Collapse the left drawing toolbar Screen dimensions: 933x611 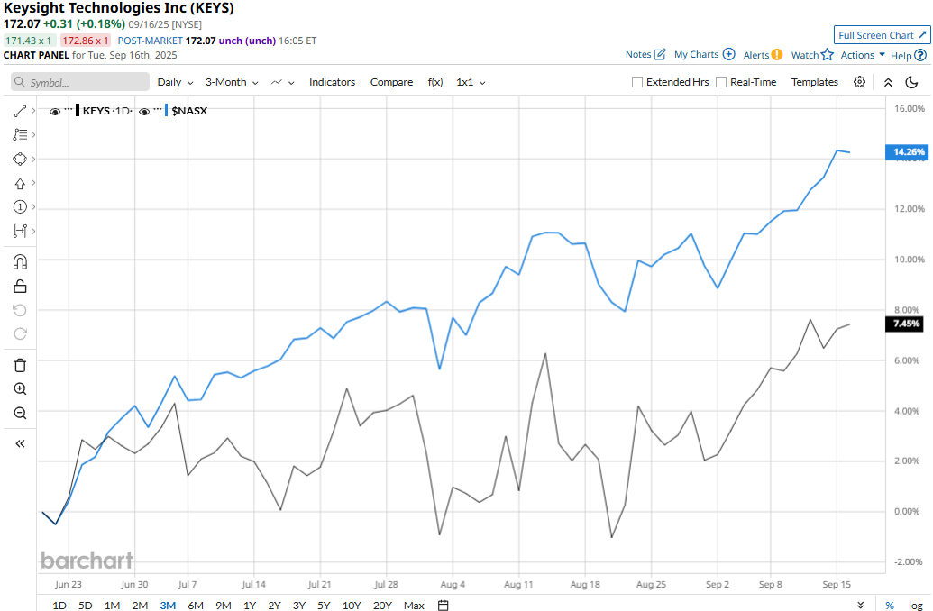(x=20, y=443)
